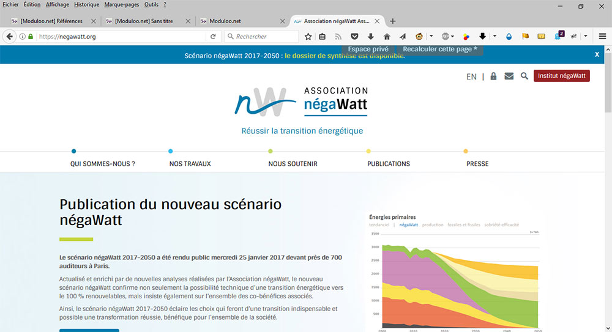Click the bold black download arrow icon
Viewport: 612px width, 332px height.
click(482, 36)
